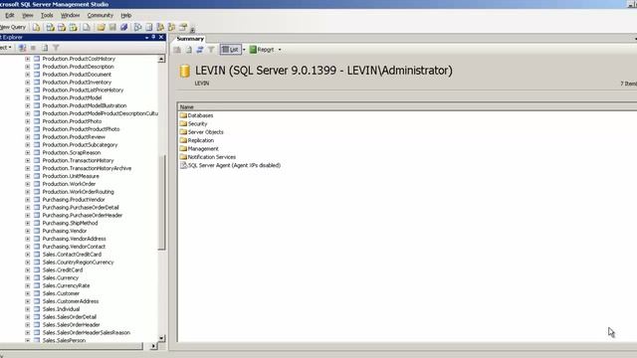Select the Summary tab
The height and width of the screenshot is (358, 637).
190,39
